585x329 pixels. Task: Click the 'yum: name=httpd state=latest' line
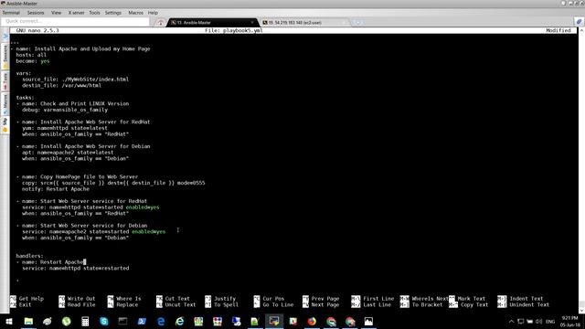point(65,128)
